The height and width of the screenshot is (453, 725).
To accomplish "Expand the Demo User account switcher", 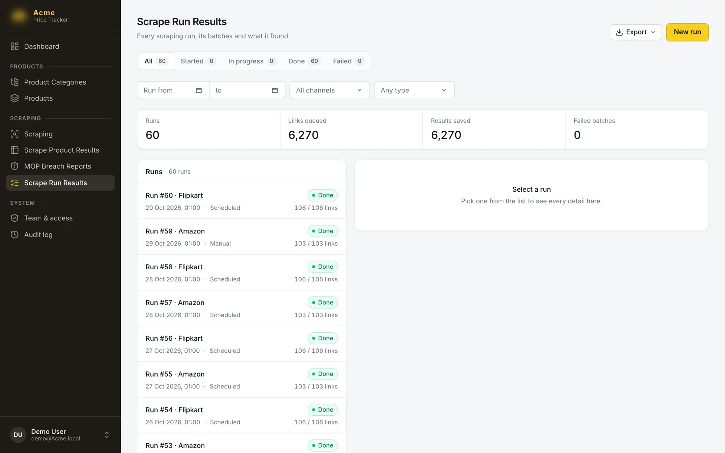I will click(x=107, y=435).
